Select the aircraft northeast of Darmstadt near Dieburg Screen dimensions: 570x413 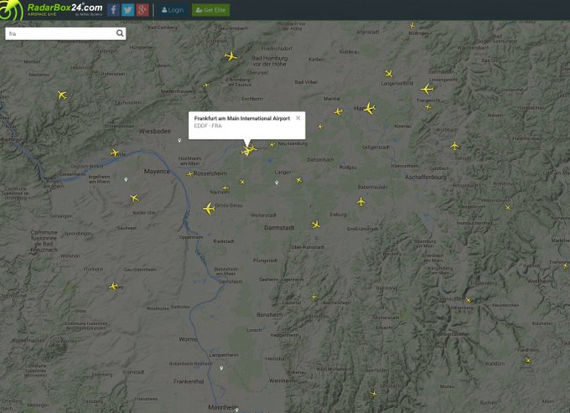316,225
